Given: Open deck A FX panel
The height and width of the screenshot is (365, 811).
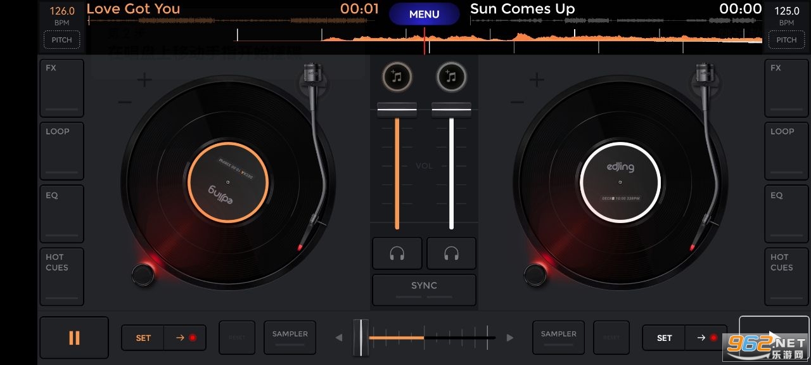Looking at the screenshot, I should click(61, 87).
